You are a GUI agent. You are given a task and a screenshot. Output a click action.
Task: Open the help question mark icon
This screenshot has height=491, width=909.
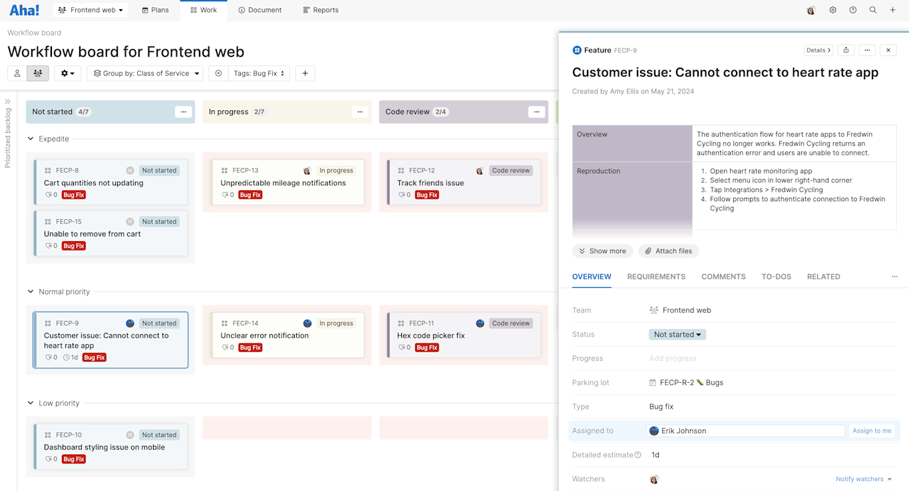pyautogui.click(x=852, y=10)
